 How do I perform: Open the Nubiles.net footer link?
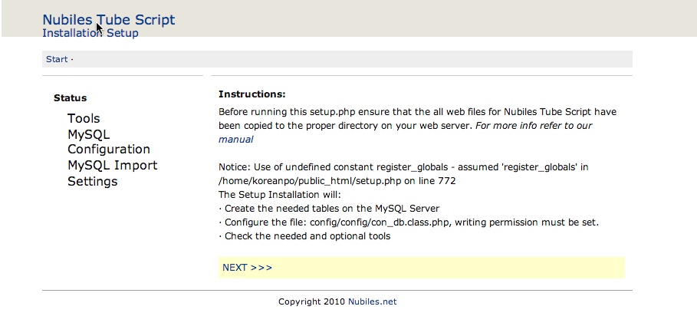click(372, 301)
